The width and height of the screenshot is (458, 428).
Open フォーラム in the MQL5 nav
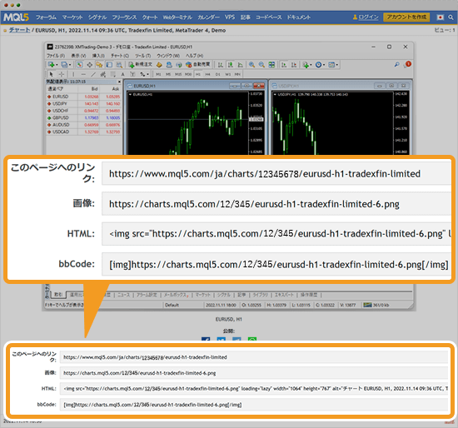click(46, 17)
